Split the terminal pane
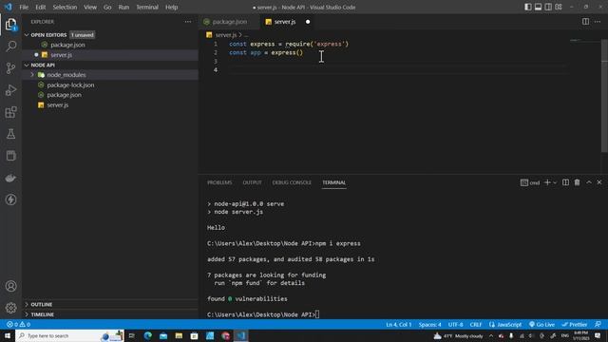 point(566,182)
